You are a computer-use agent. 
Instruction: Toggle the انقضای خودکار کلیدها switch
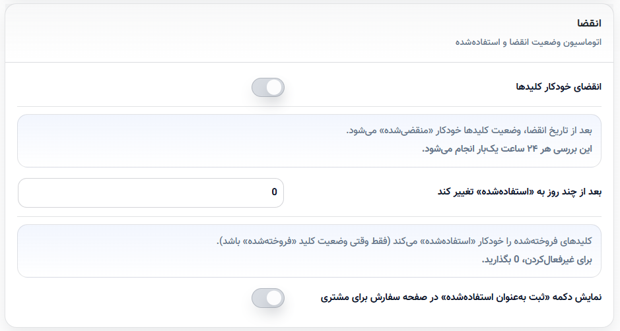268,87
